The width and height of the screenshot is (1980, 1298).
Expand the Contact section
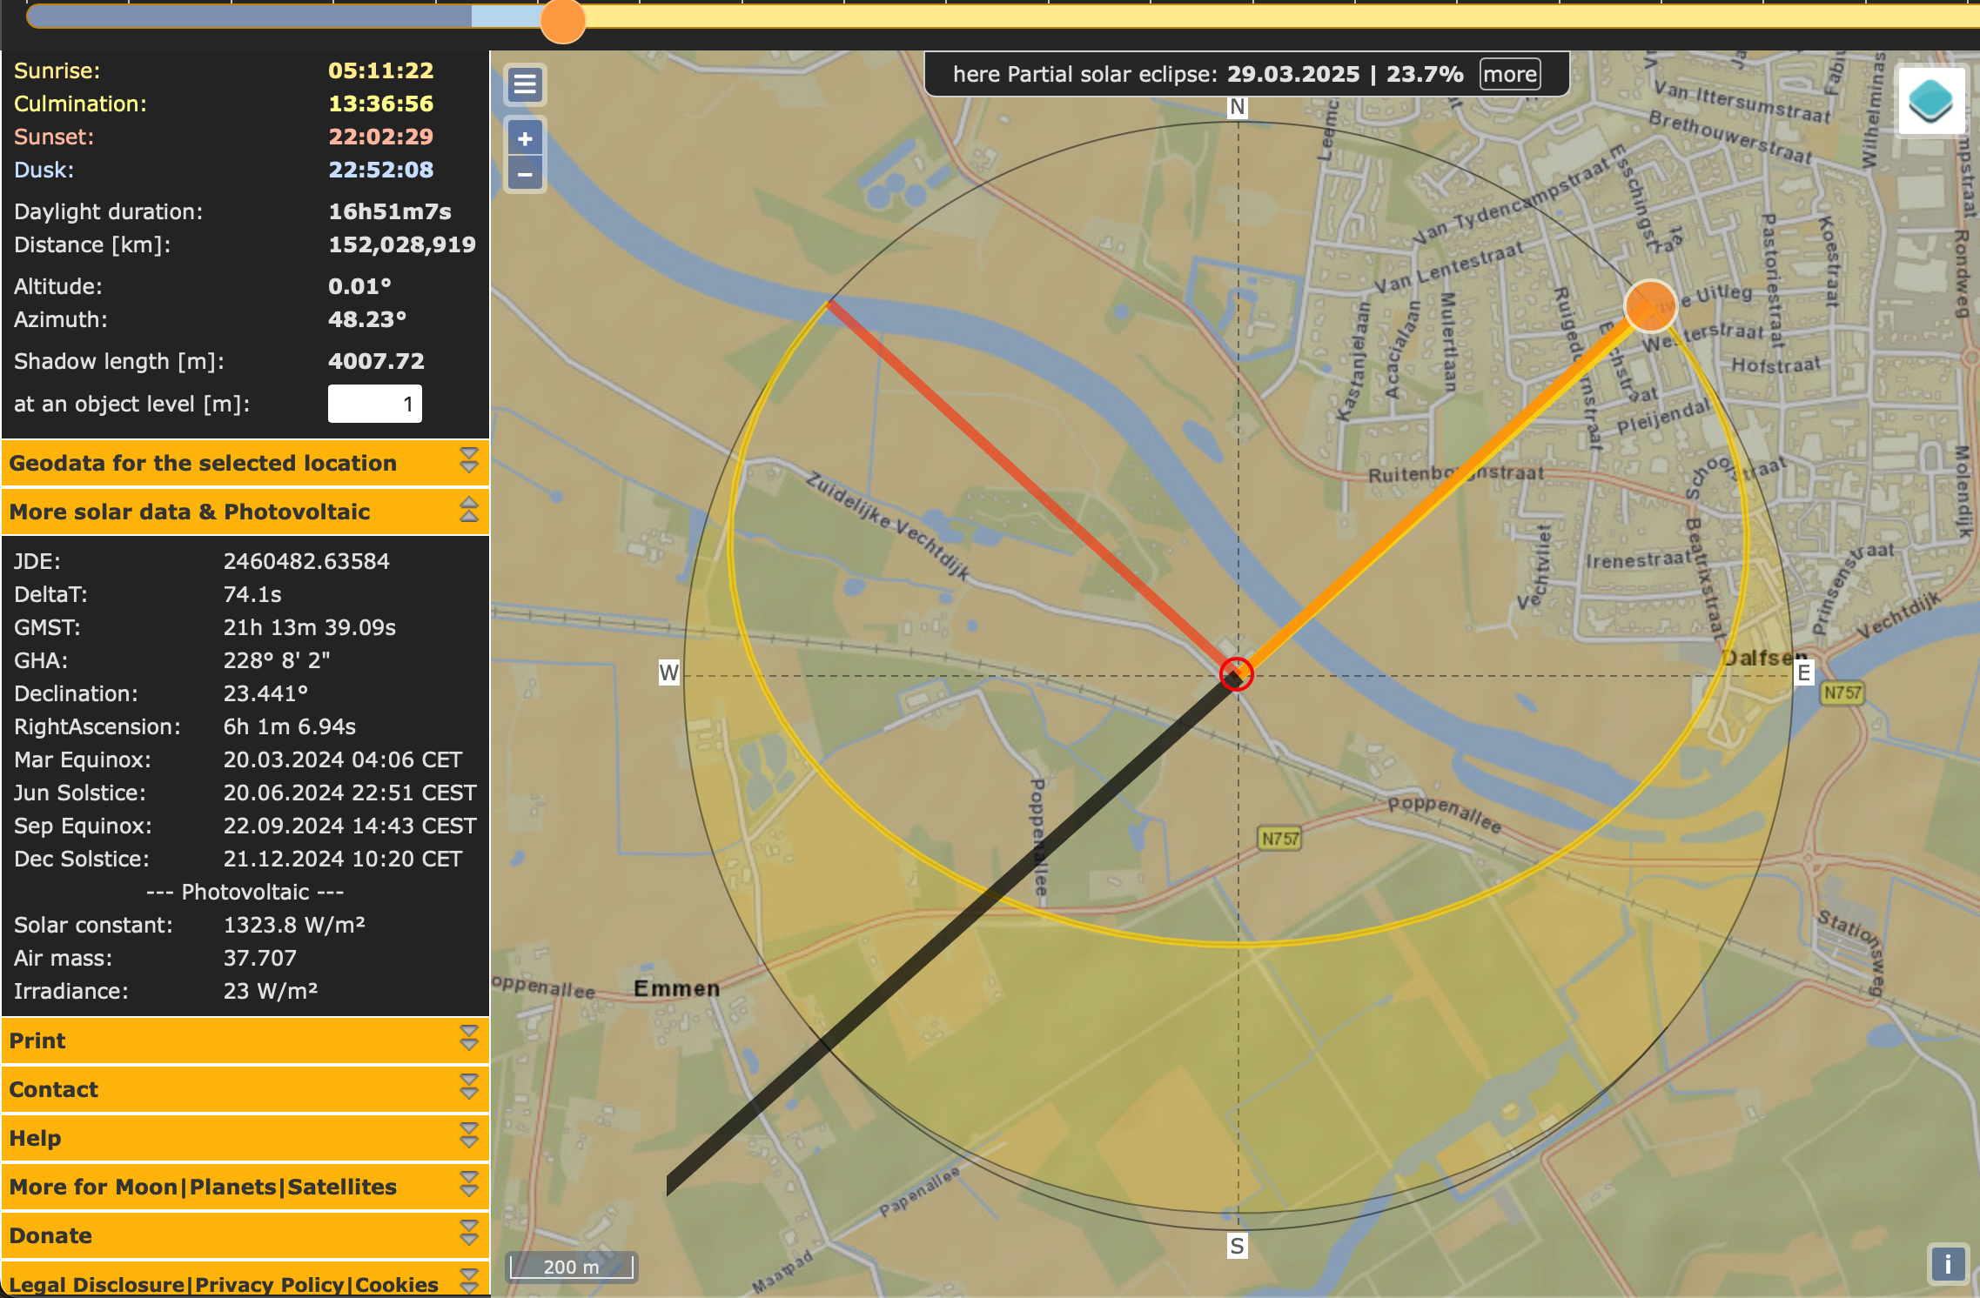click(245, 1089)
